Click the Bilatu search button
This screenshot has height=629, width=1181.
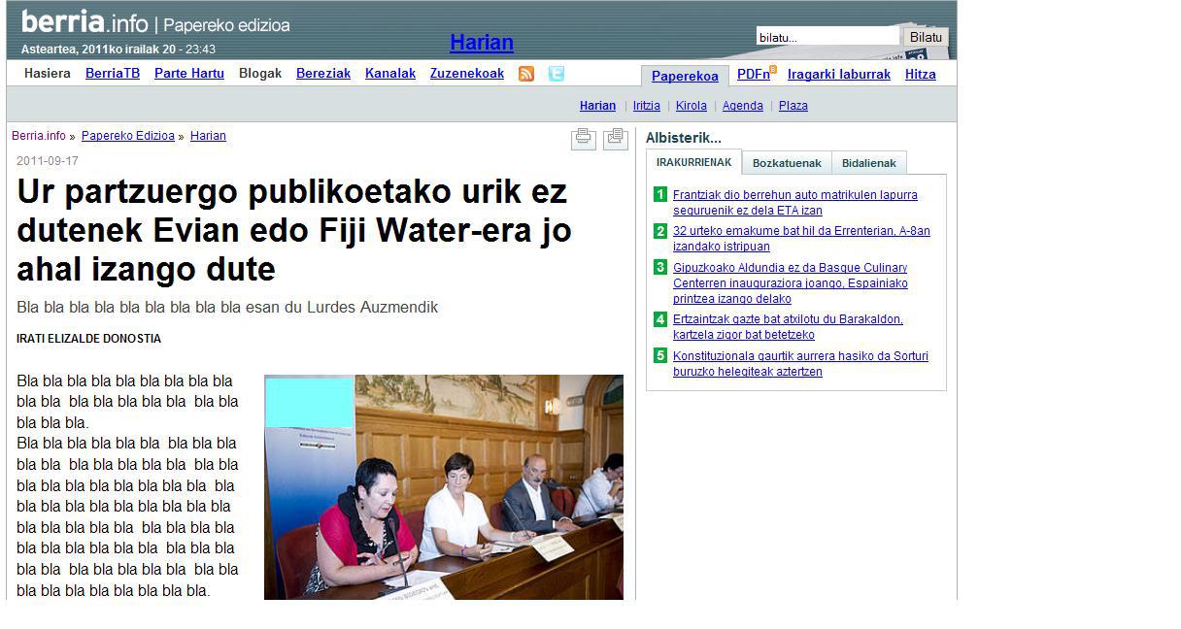[x=926, y=38]
